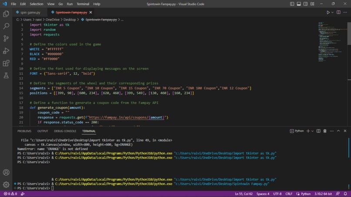Maximize panel size with chevron up
This screenshot has height=197, width=351.
click(338, 131)
